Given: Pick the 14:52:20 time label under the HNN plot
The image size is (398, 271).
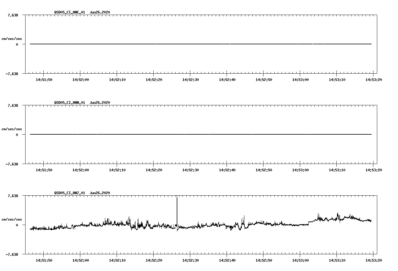Looking at the screenshot, I should [154, 170].
